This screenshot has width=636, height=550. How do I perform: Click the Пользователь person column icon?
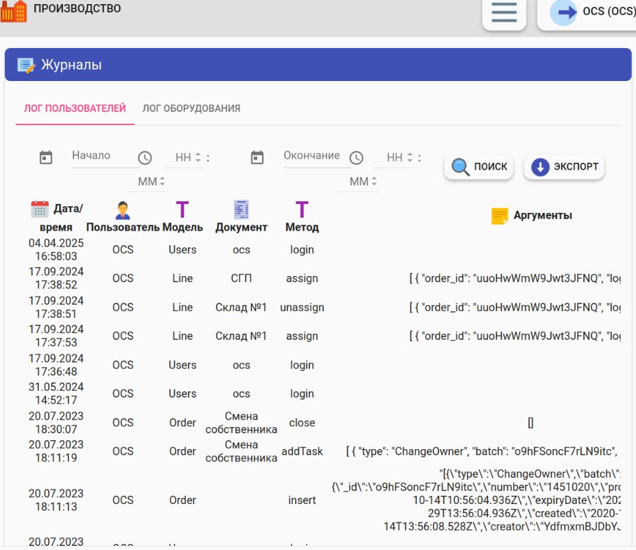point(123,210)
